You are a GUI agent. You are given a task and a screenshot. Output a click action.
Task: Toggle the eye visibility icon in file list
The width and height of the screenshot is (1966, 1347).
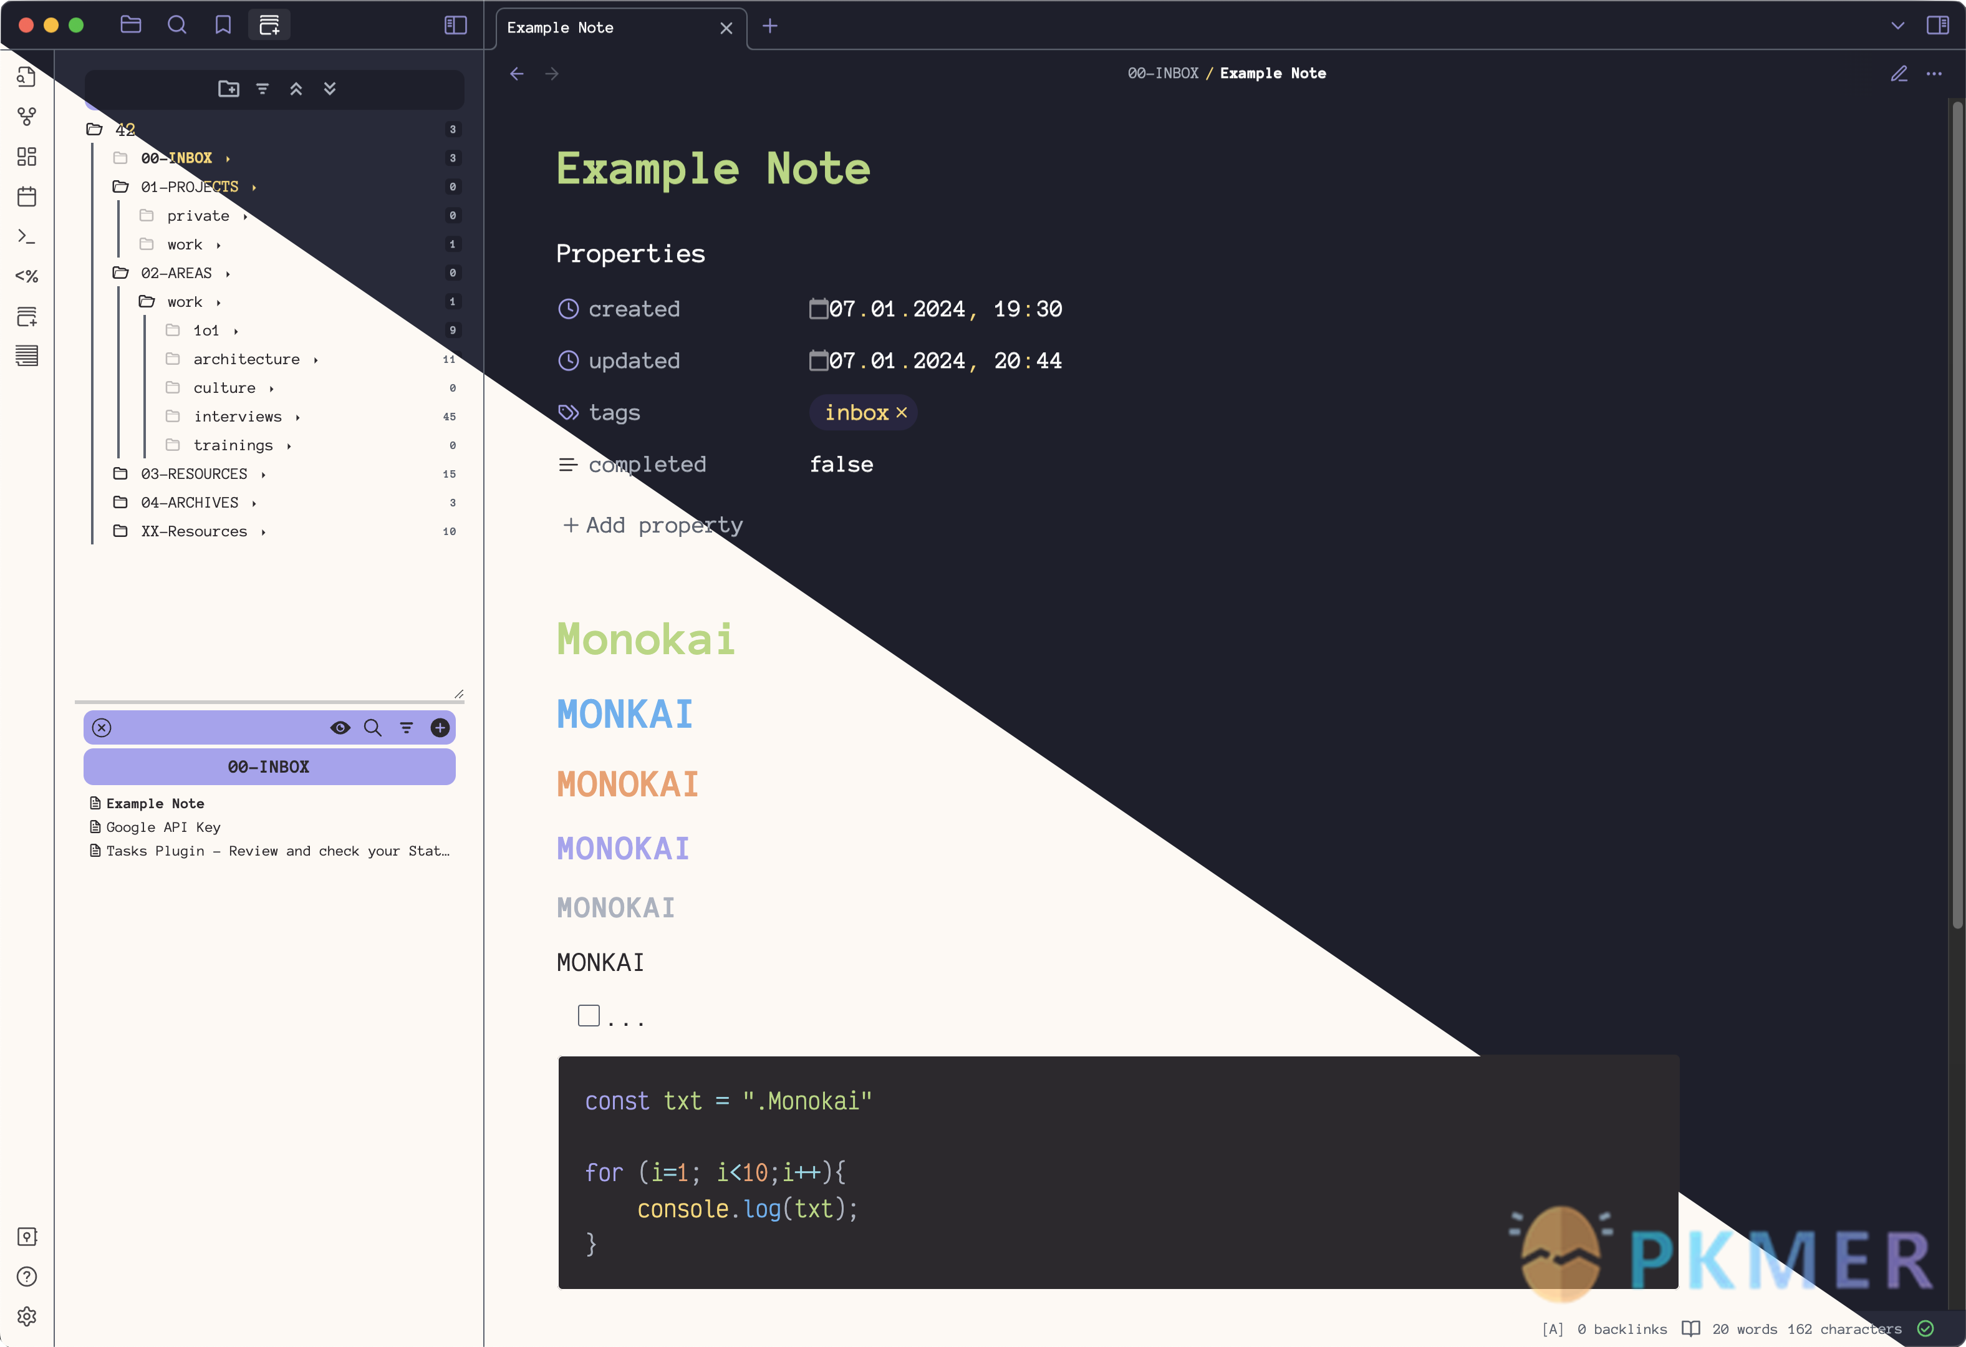(340, 728)
